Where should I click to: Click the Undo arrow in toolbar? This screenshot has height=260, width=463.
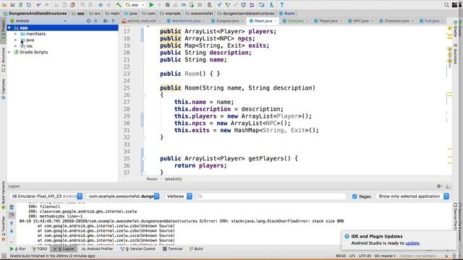point(38,5)
